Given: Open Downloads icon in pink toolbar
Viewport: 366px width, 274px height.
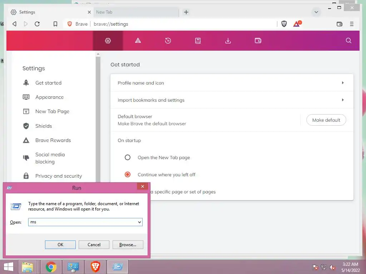Looking at the screenshot, I should [x=228, y=41].
